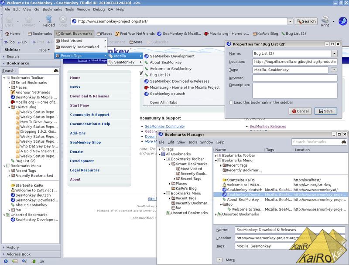Open Address Book from the status bar icon
Viewport: 349px width, 265px height.
coord(34,261)
